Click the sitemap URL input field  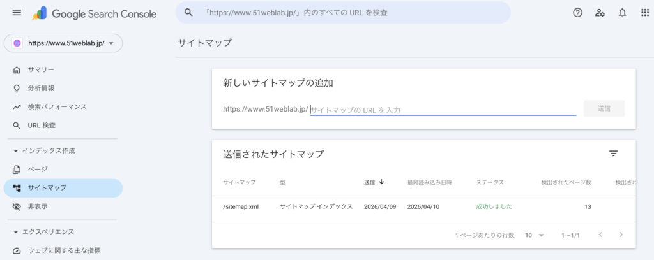[x=443, y=110]
